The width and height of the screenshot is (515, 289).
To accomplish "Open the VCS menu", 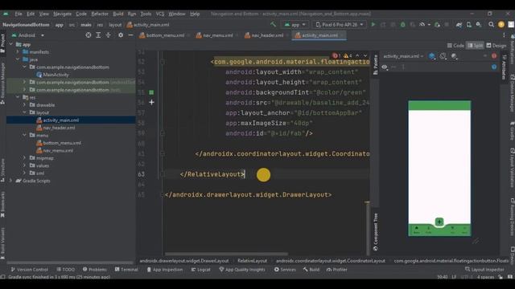I will (x=160, y=14).
